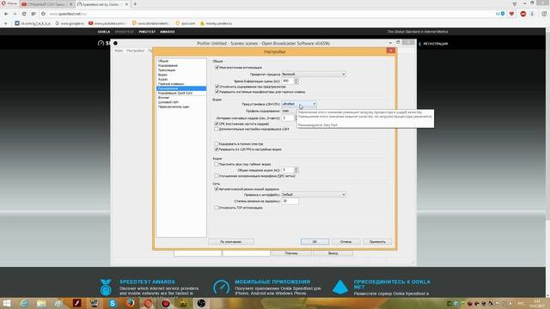Open new browser tab with plus button
This screenshot has height=309, width=550.
coord(135,4)
